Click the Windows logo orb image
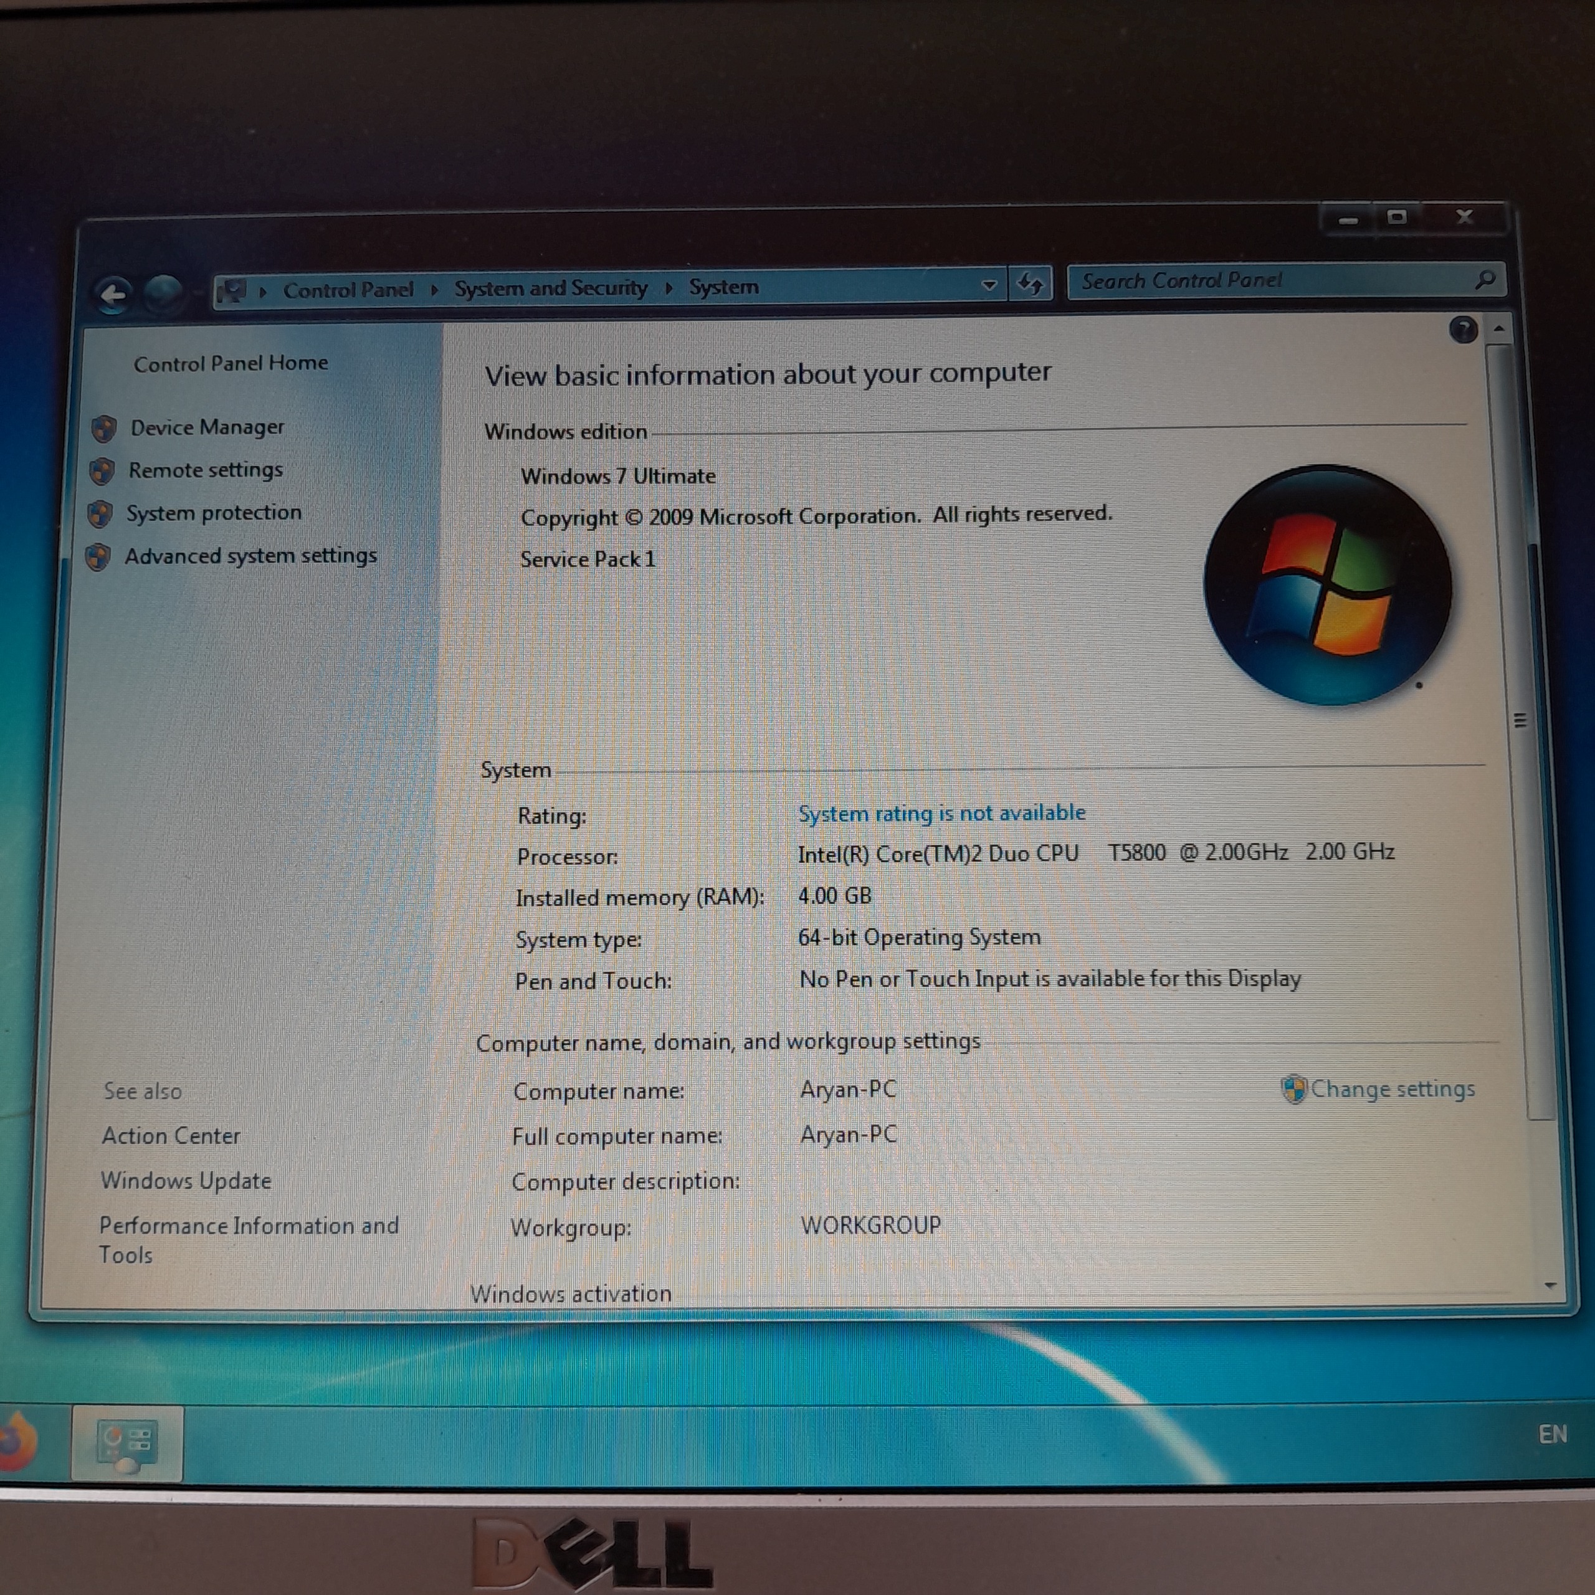 coord(1328,584)
